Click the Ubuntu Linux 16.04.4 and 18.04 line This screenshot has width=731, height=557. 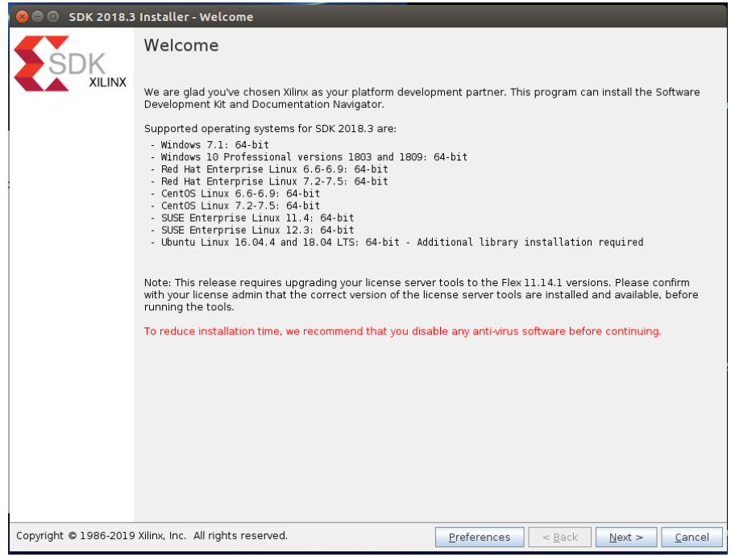[397, 242]
